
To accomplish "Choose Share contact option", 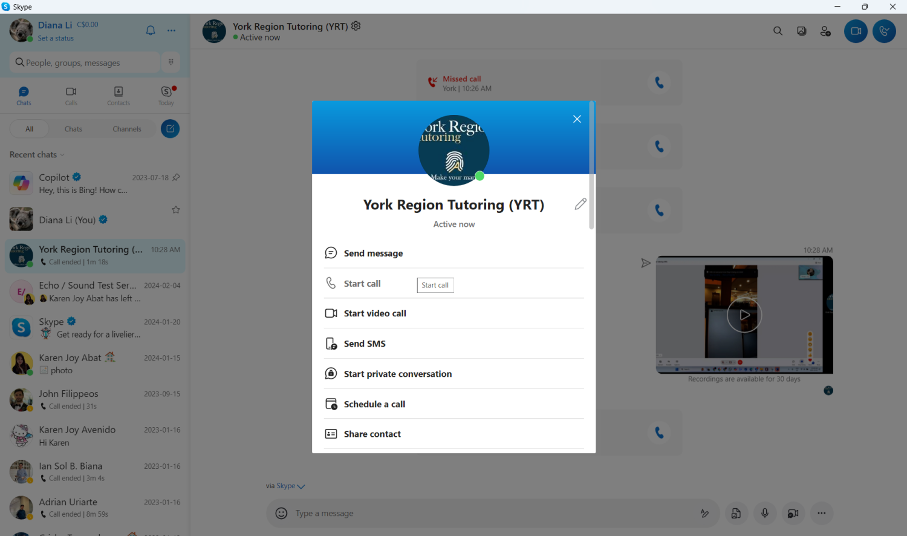I will pyautogui.click(x=453, y=434).
